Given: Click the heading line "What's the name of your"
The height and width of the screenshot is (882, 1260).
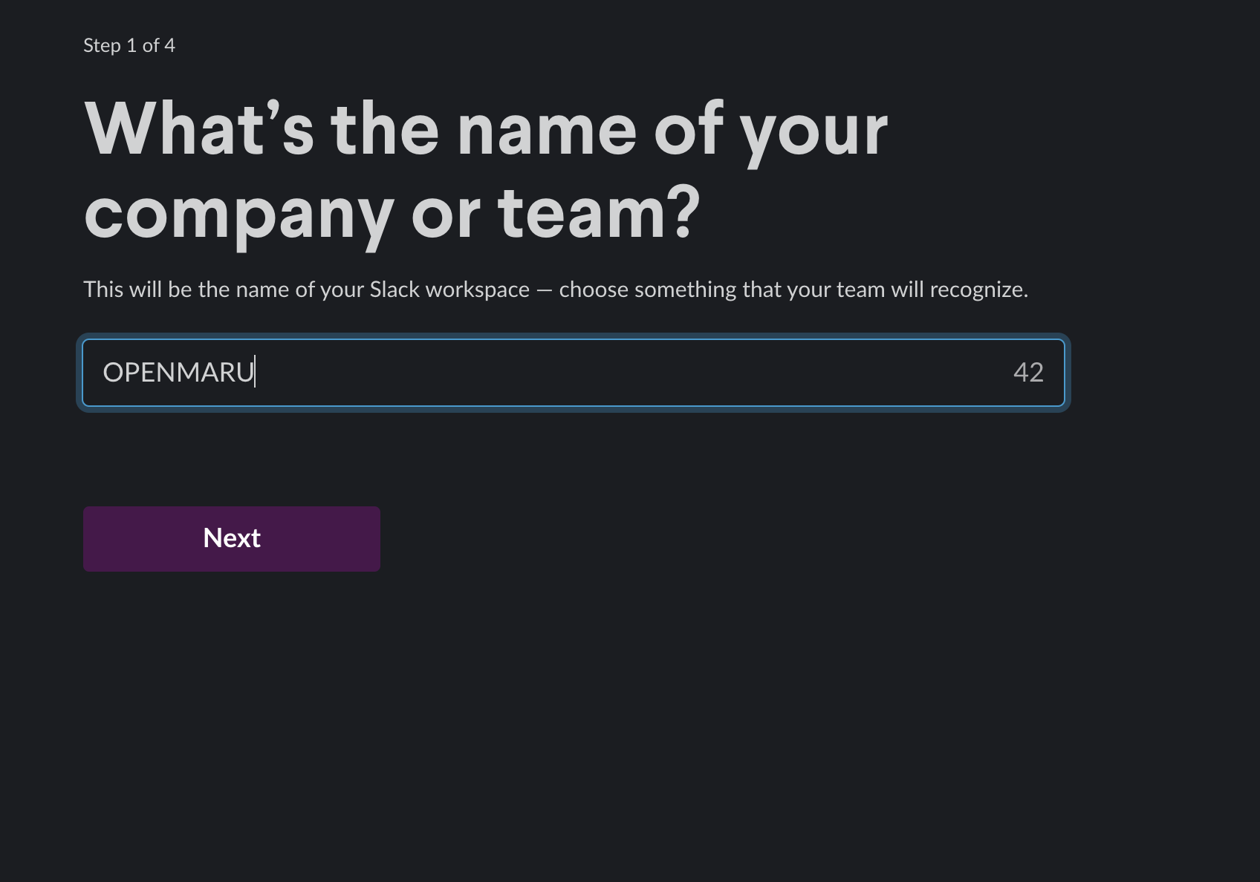Looking at the screenshot, I should click(486, 129).
